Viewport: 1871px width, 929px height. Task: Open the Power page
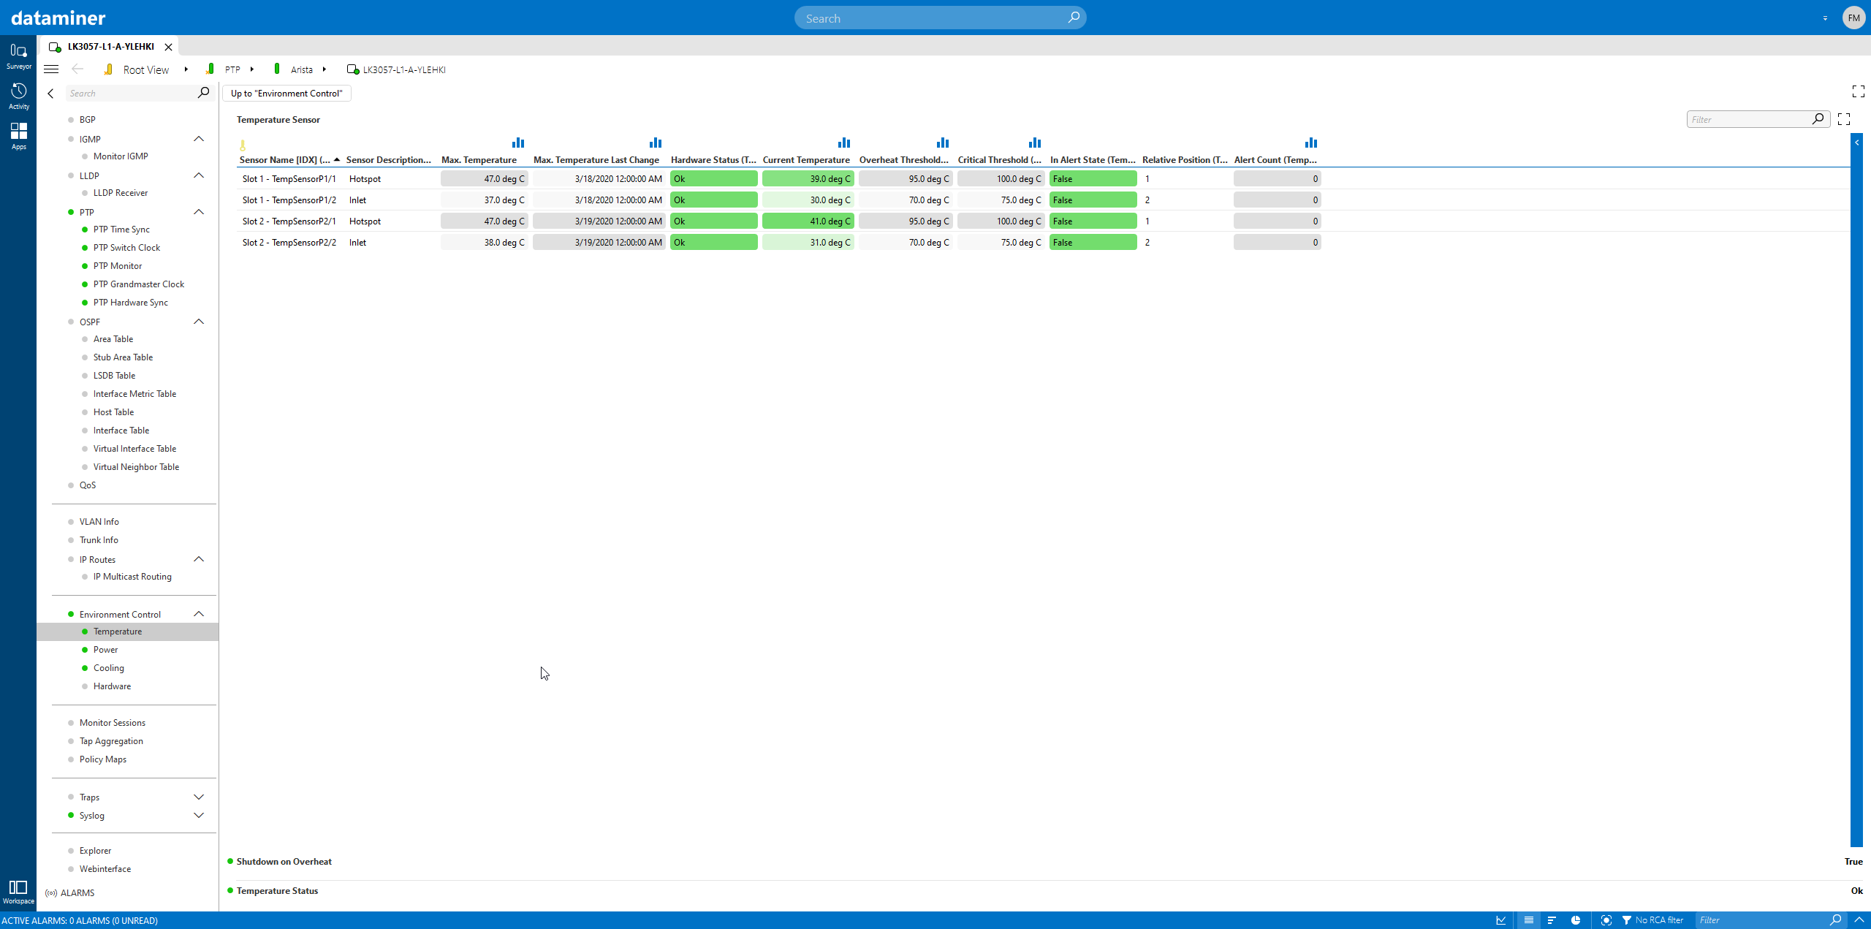pos(105,650)
